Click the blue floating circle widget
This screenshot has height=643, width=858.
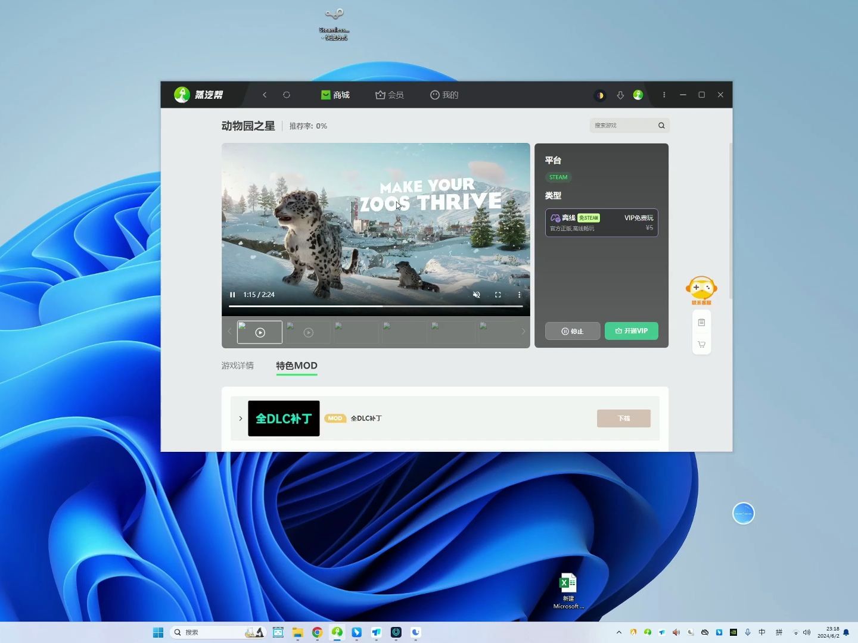744,513
